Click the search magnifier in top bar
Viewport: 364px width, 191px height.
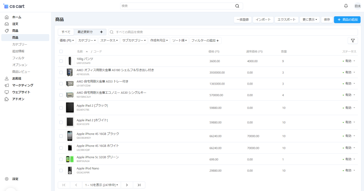pos(237,6)
